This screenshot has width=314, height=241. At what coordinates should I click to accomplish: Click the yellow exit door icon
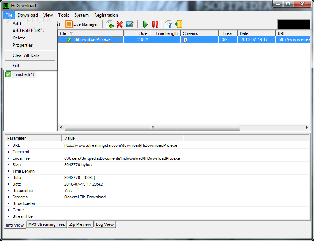(x=178, y=24)
